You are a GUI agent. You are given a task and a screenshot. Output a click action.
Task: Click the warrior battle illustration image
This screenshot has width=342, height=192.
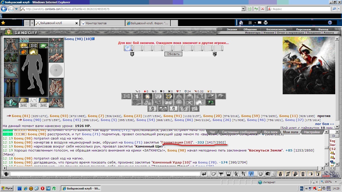point(309,65)
